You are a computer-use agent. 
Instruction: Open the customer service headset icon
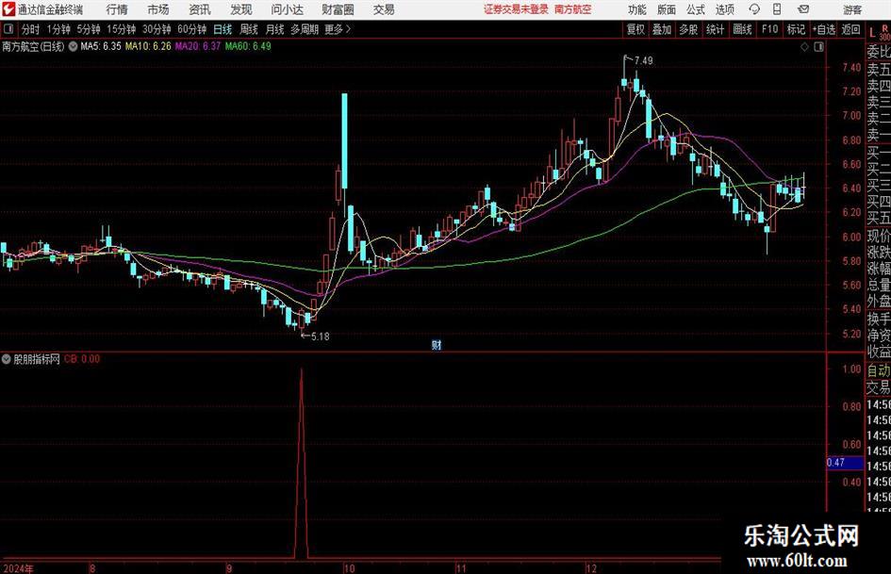click(x=754, y=9)
